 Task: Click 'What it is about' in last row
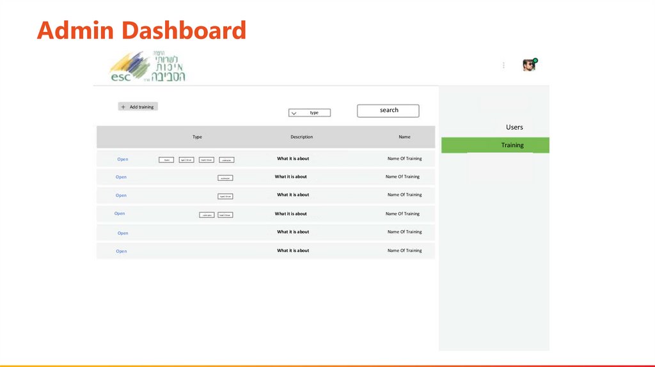click(293, 251)
